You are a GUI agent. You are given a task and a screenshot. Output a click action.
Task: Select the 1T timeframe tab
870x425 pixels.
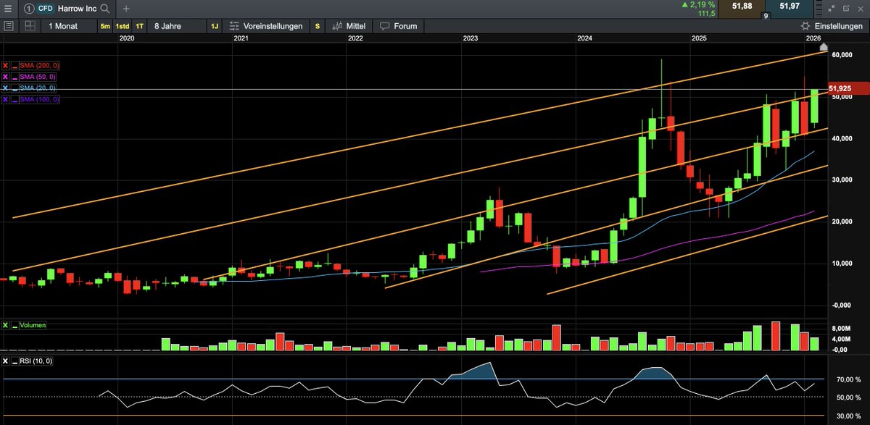(139, 25)
